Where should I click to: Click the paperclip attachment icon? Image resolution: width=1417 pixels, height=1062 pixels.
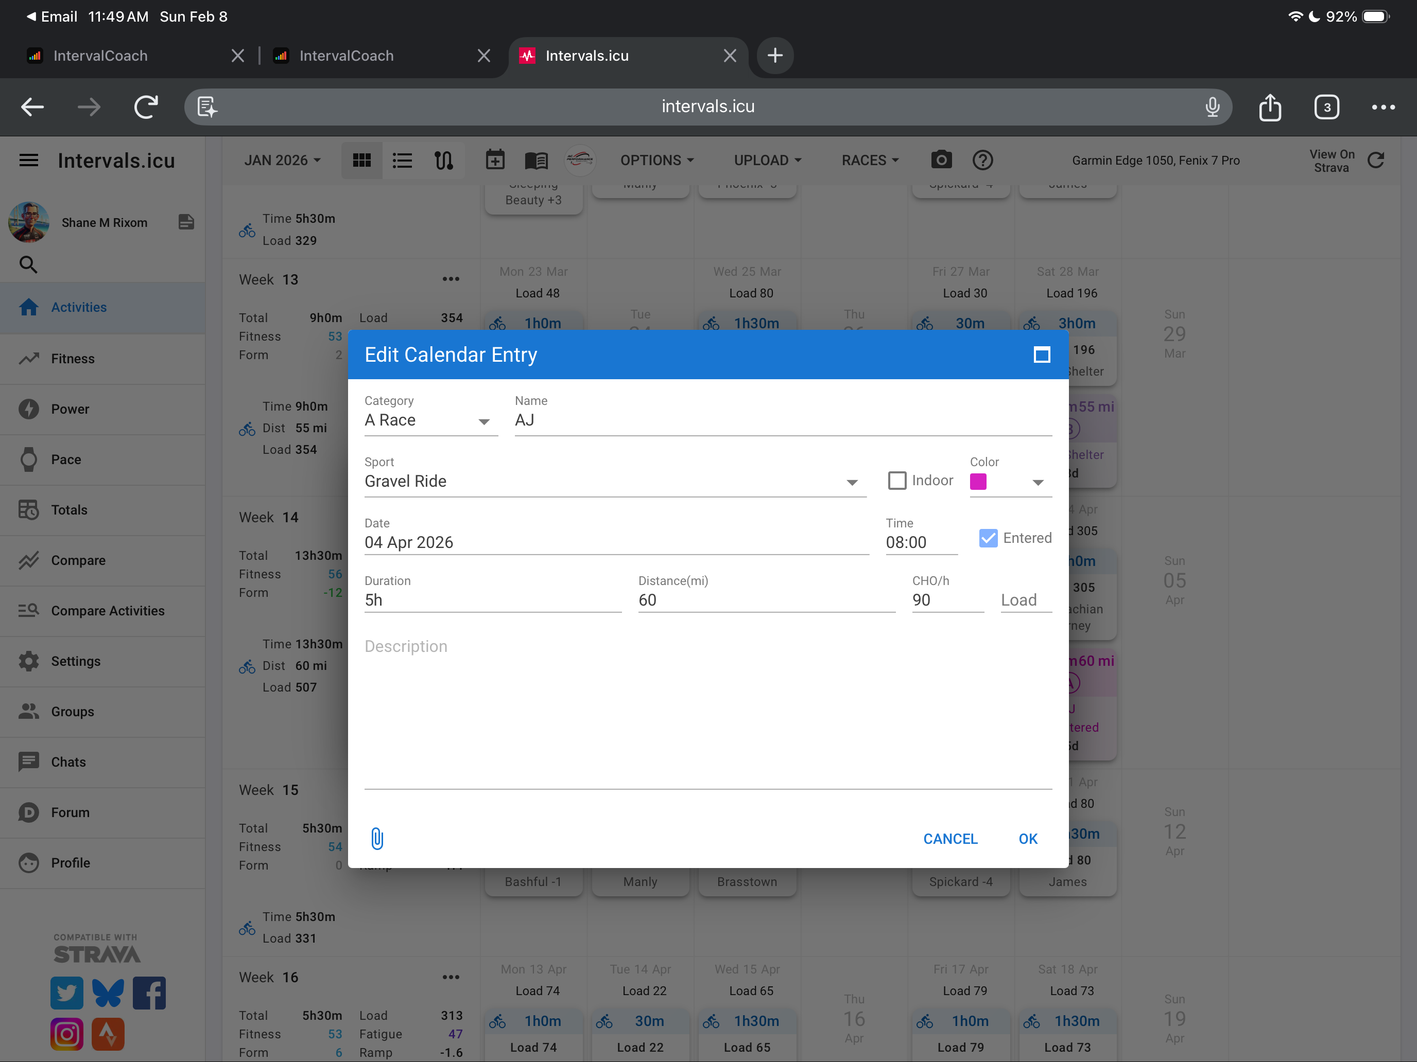click(x=377, y=838)
